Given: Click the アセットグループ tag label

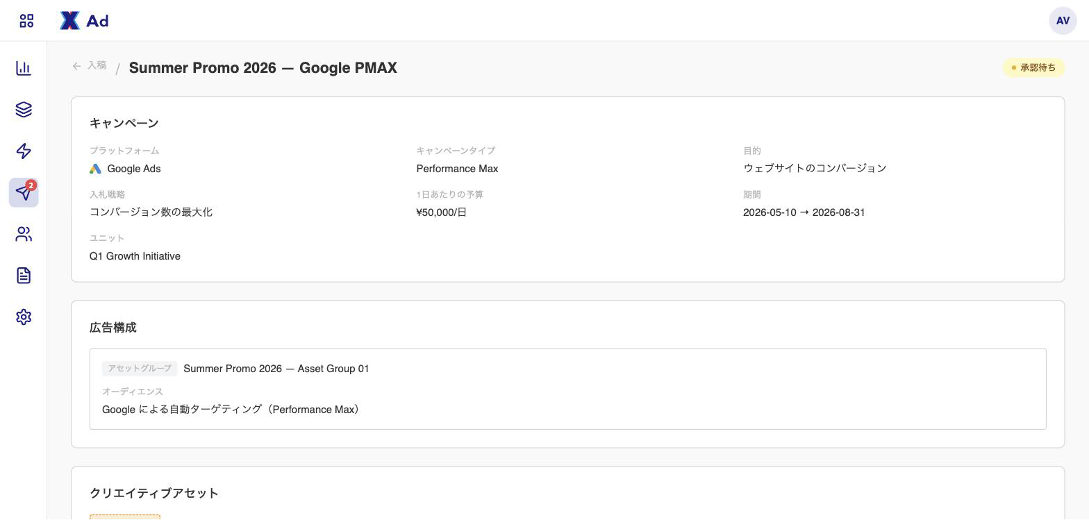Looking at the screenshot, I should coord(140,369).
